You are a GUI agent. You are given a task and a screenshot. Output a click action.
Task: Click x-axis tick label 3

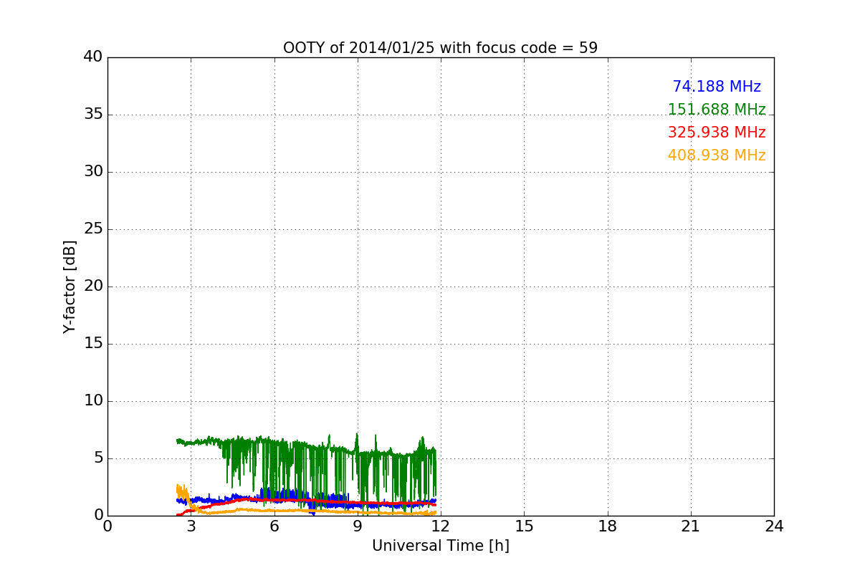tap(191, 526)
